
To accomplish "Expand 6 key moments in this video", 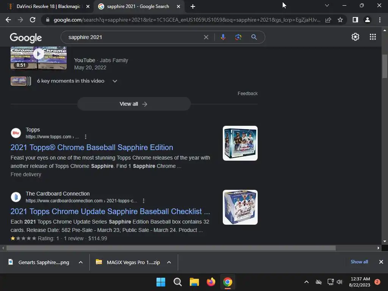I will pos(114,81).
